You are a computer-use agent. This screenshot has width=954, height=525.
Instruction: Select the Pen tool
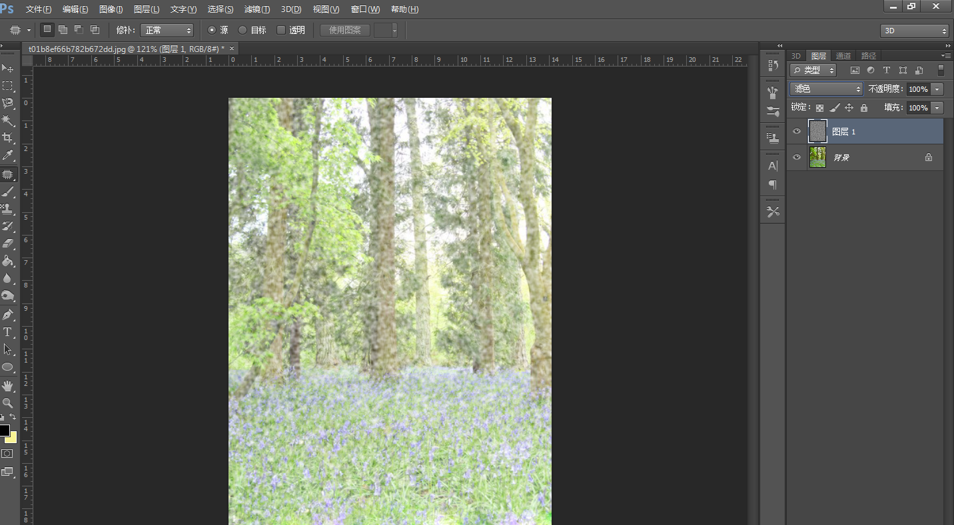[x=8, y=314]
